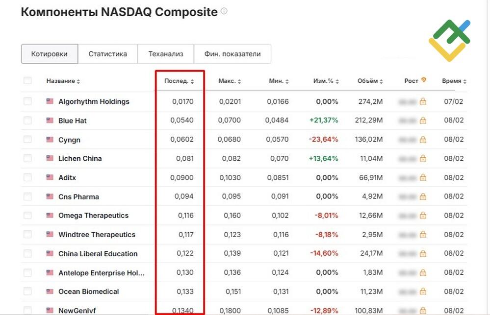
Task: Sort by Изм.% column header
Action: pos(326,81)
